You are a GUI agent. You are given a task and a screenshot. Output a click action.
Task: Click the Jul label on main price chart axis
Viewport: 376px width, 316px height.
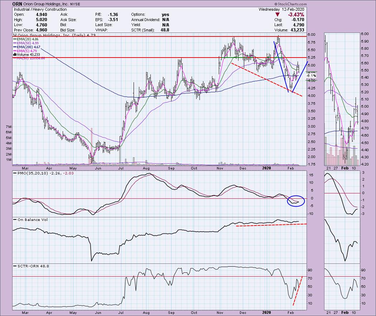tap(121, 168)
